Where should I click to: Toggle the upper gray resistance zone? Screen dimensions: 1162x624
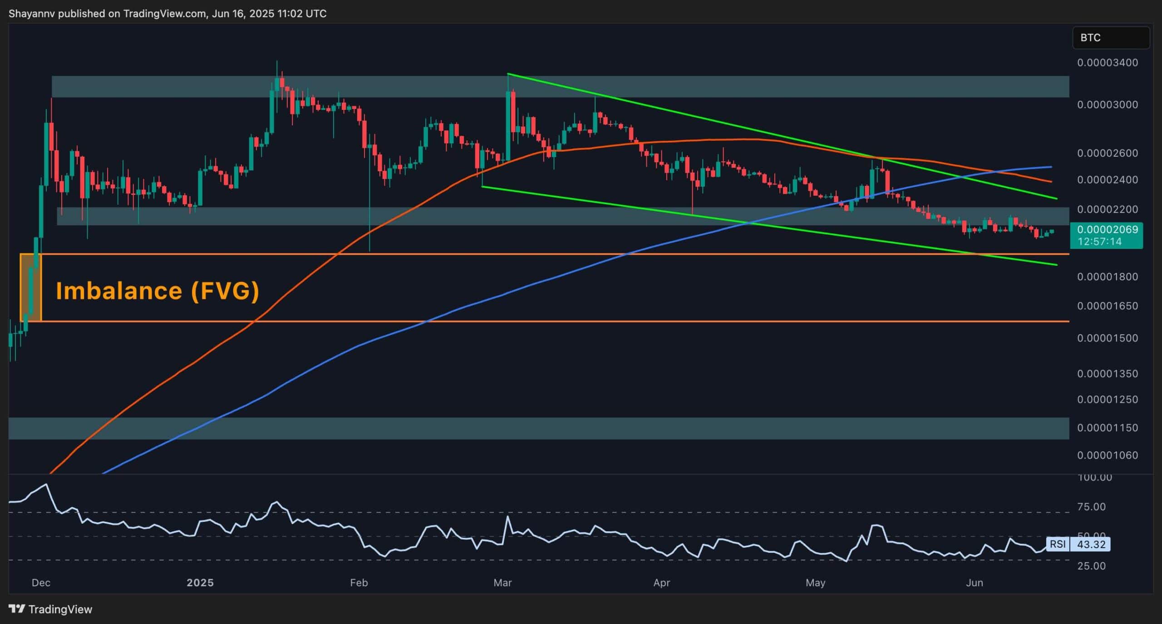coord(318,86)
